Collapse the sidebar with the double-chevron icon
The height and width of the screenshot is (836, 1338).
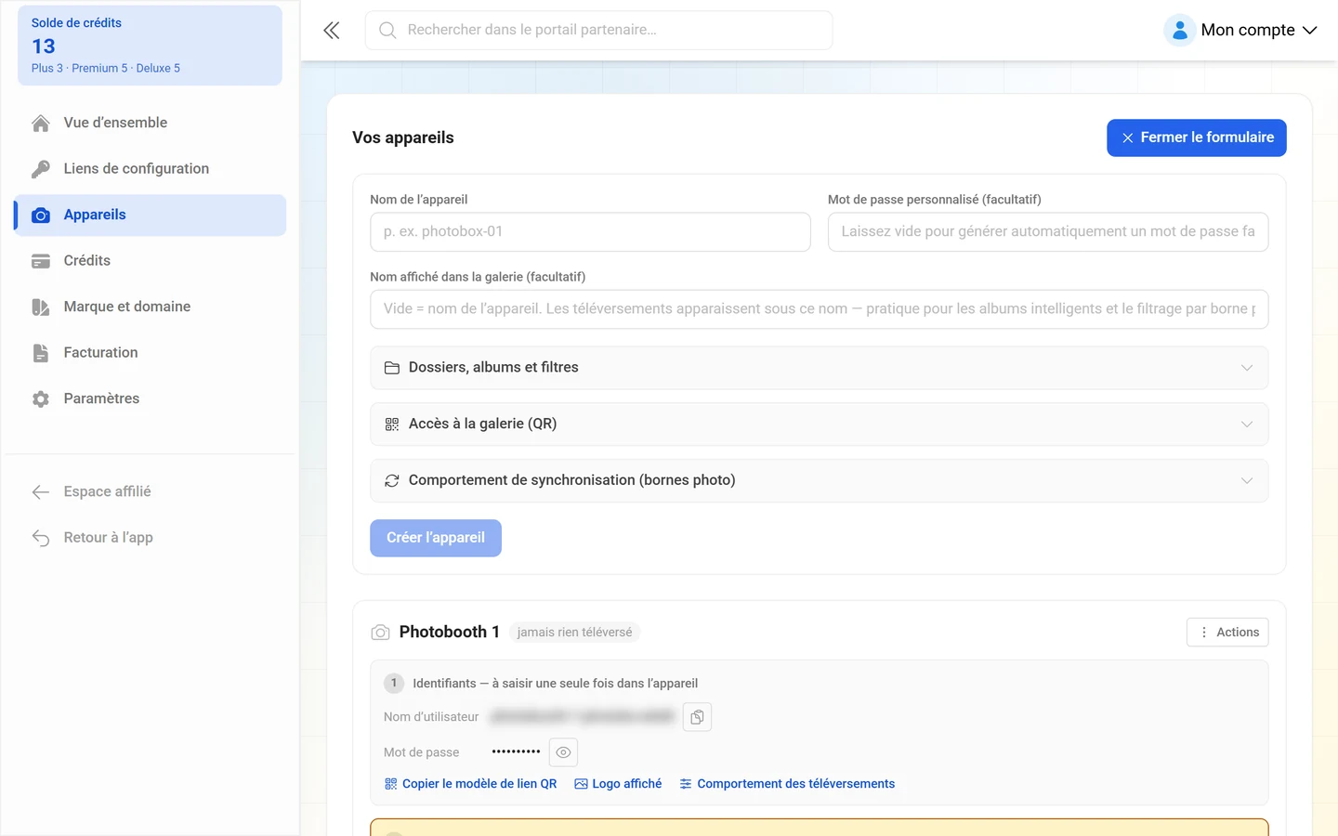(332, 31)
